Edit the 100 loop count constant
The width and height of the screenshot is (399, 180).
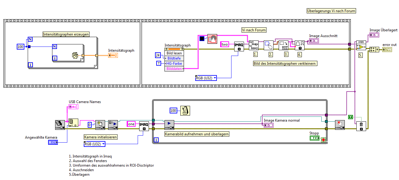(21, 47)
